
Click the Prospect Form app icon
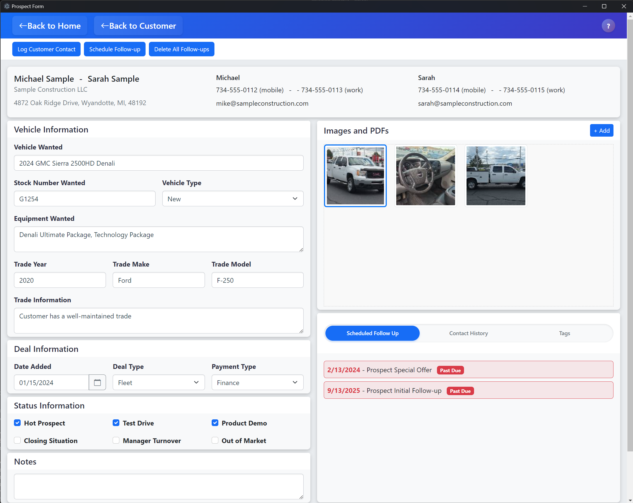(x=6, y=6)
